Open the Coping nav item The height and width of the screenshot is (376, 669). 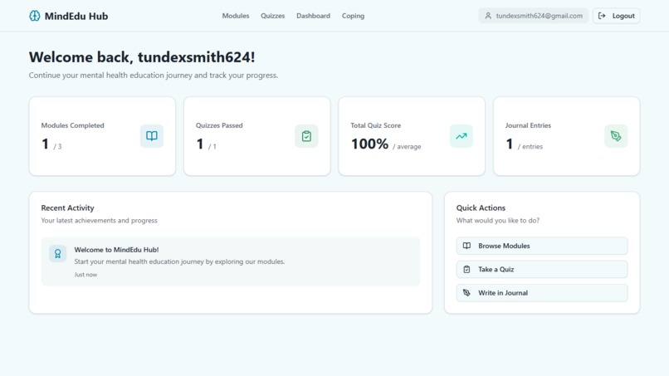[353, 16]
